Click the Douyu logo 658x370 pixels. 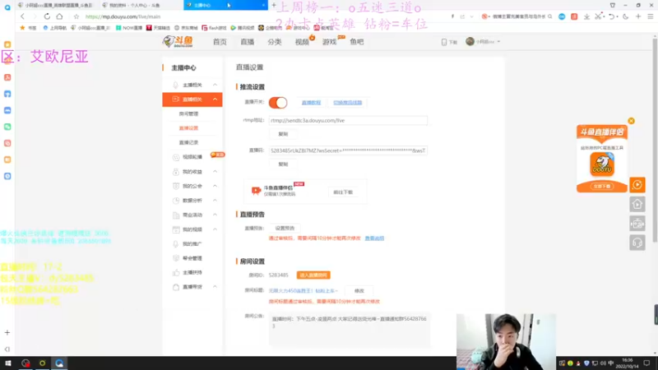point(178,42)
